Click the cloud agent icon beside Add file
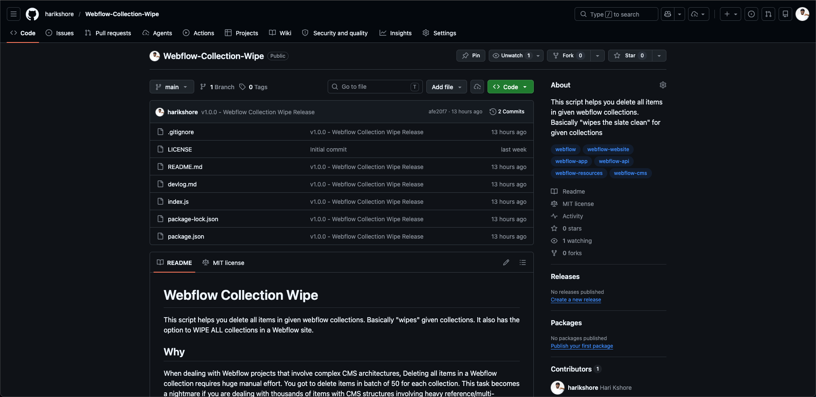816x397 pixels. [477, 87]
